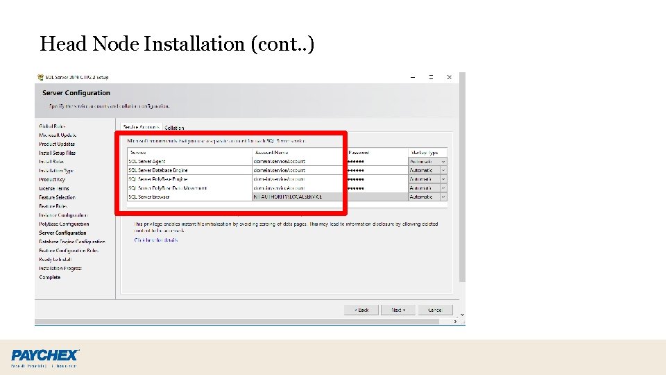Select the SQL Server Database Engine service row
Screen dimensions: 666x375
tap(189, 171)
